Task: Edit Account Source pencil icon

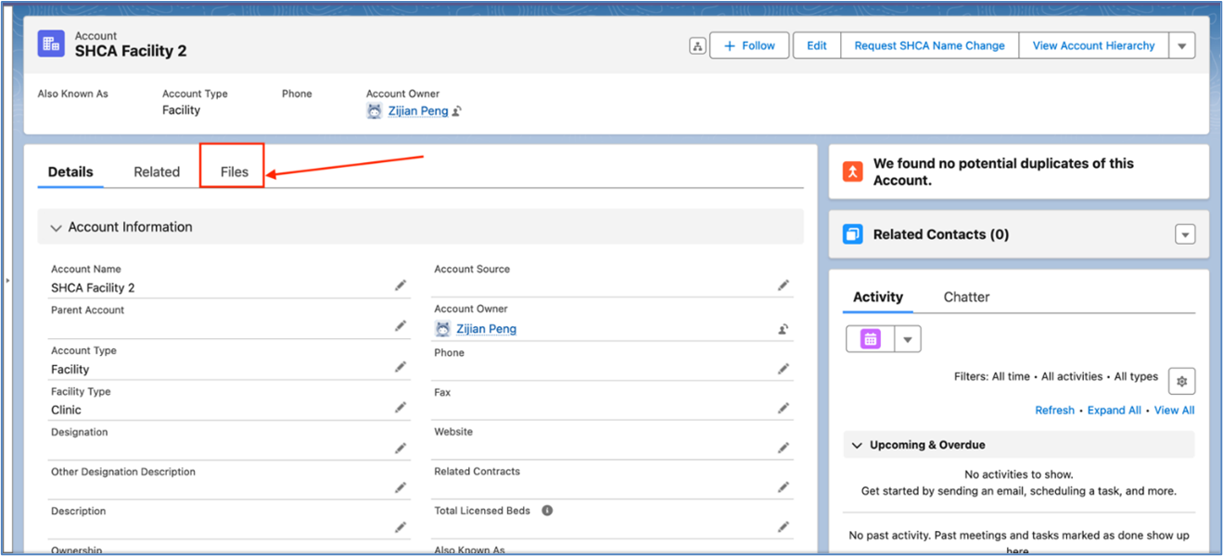Action: click(783, 285)
